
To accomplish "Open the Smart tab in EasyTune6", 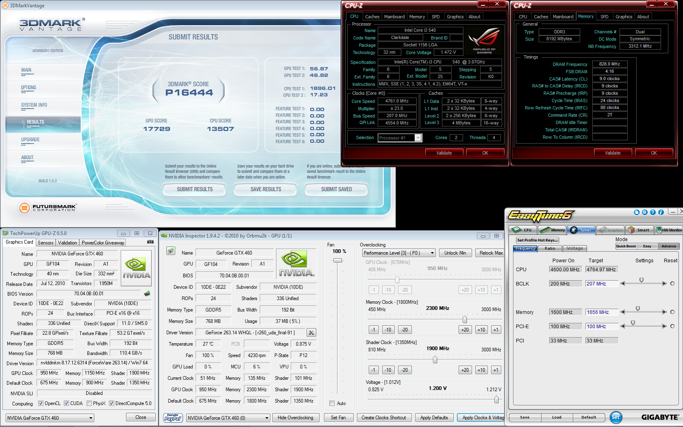I will (639, 230).
